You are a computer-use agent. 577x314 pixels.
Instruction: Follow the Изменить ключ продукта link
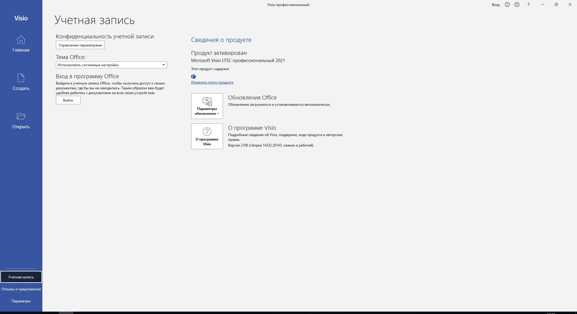212,82
